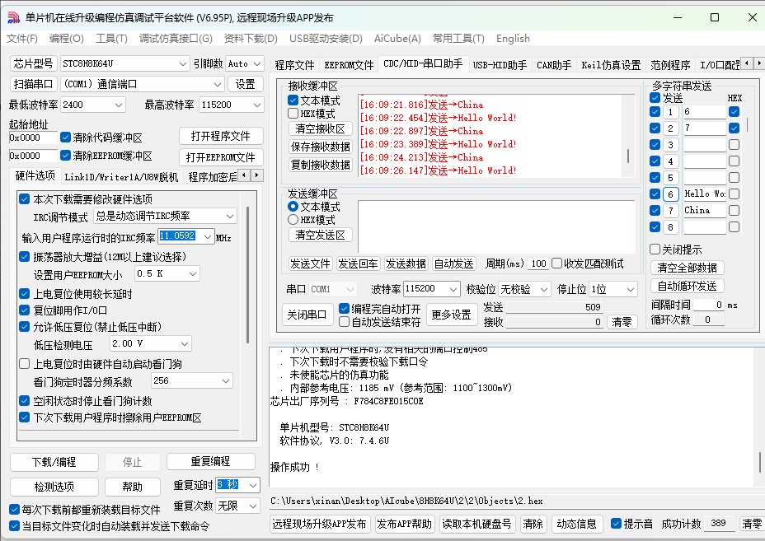Toggle 本次下载需要修改硬件选项 checkbox
The width and height of the screenshot is (765, 541).
coord(25,198)
